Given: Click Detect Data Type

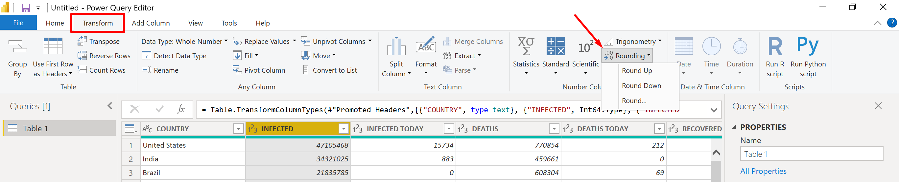Looking at the screenshot, I should tap(174, 56).
